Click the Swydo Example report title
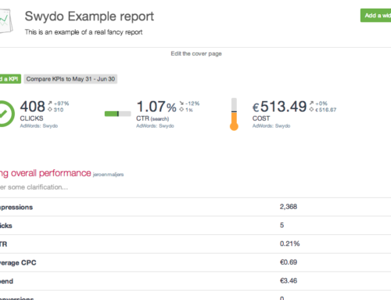 [x=89, y=16]
